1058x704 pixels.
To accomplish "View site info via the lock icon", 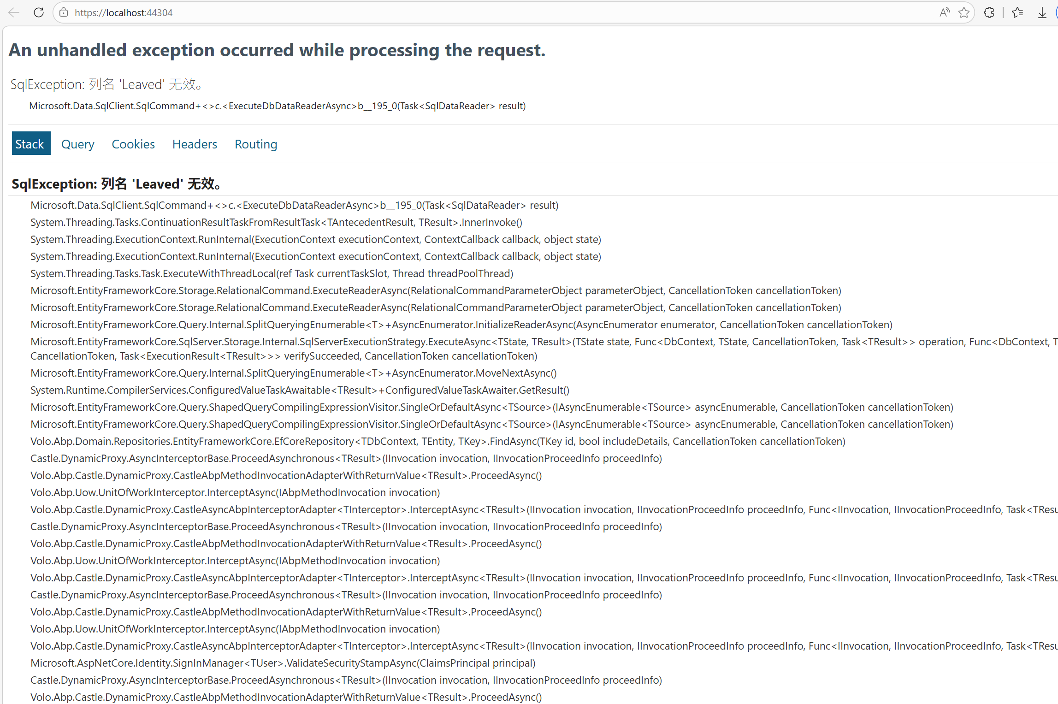I will tap(64, 12).
